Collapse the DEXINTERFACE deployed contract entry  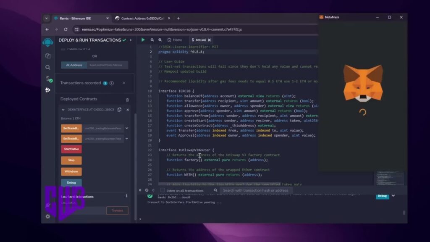pyautogui.click(x=63, y=110)
